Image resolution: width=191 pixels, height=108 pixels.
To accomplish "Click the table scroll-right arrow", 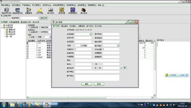I will (x=152, y=97).
